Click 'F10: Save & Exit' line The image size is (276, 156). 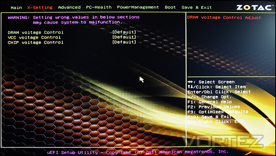pyautogui.click(x=209, y=117)
